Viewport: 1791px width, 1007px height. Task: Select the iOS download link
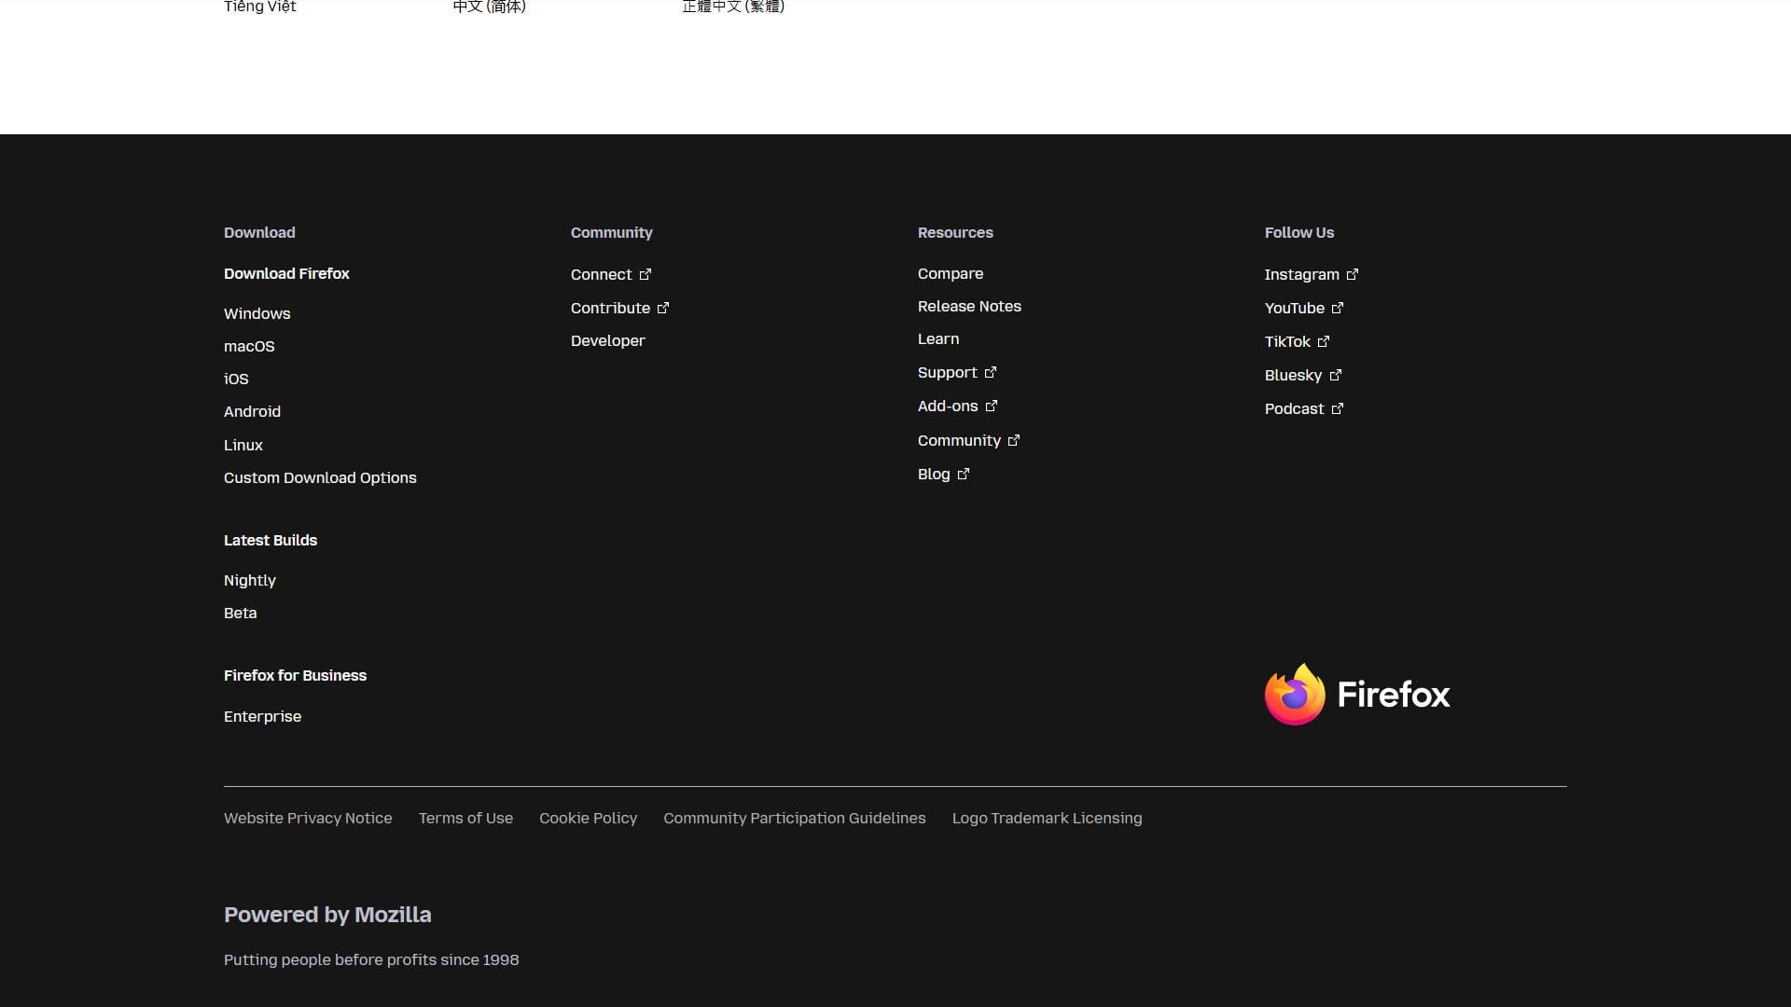(236, 379)
